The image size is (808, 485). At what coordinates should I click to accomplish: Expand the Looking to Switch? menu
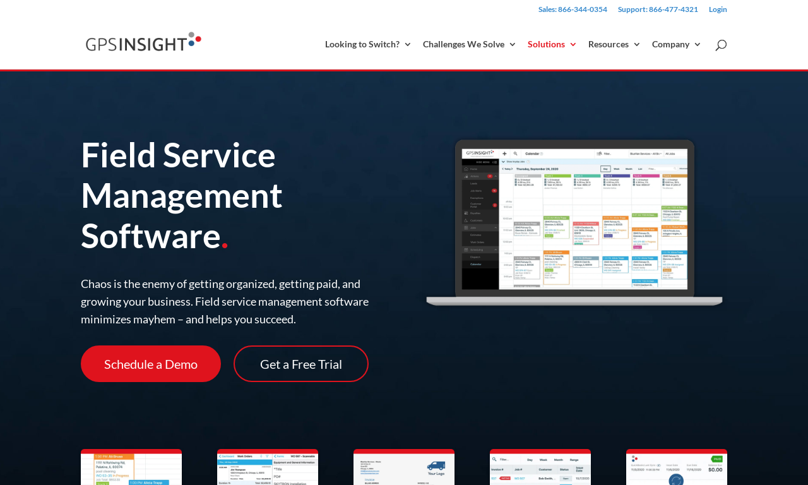pyautogui.click(x=368, y=44)
